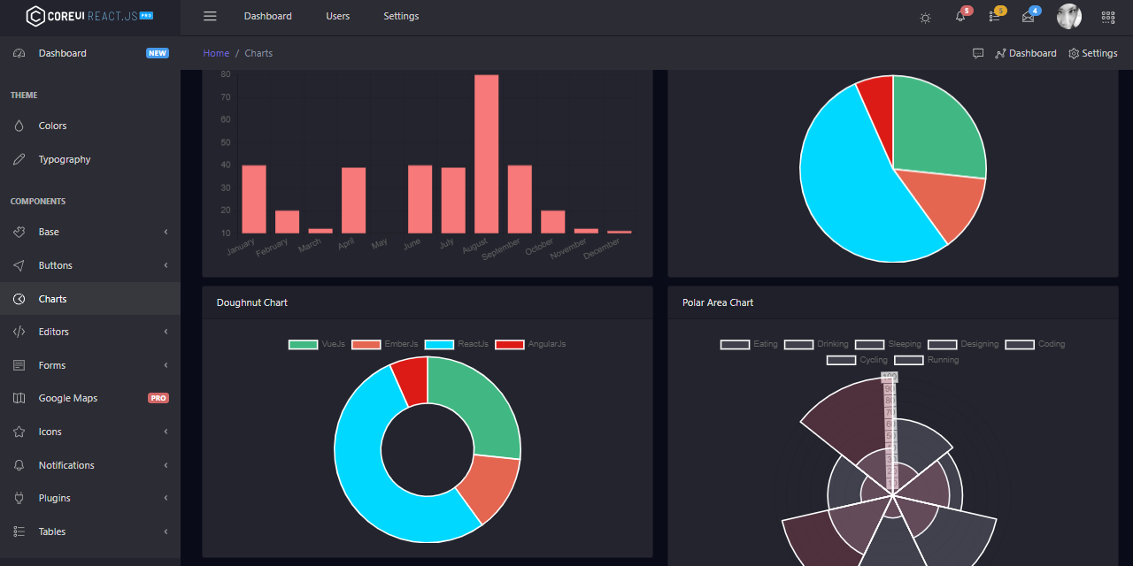
Task: Expand the Base sidebar section
Action: click(90, 232)
